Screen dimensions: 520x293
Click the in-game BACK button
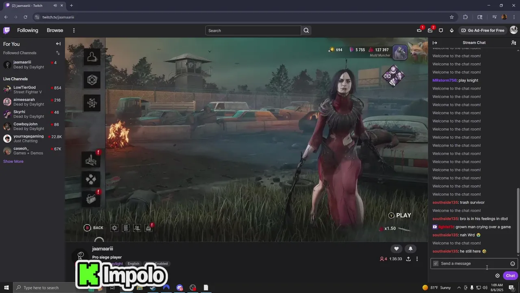tap(93, 228)
